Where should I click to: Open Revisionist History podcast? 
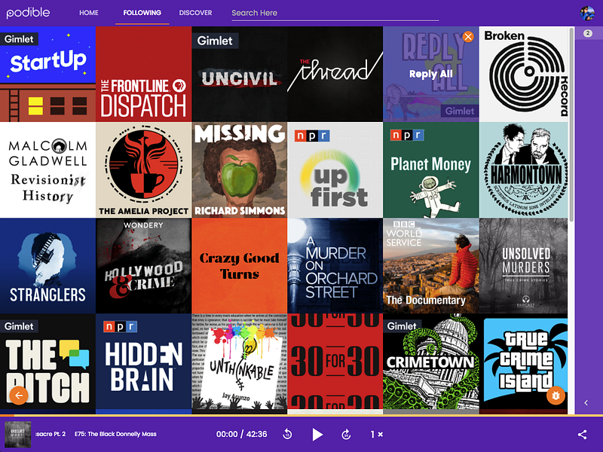pos(47,170)
